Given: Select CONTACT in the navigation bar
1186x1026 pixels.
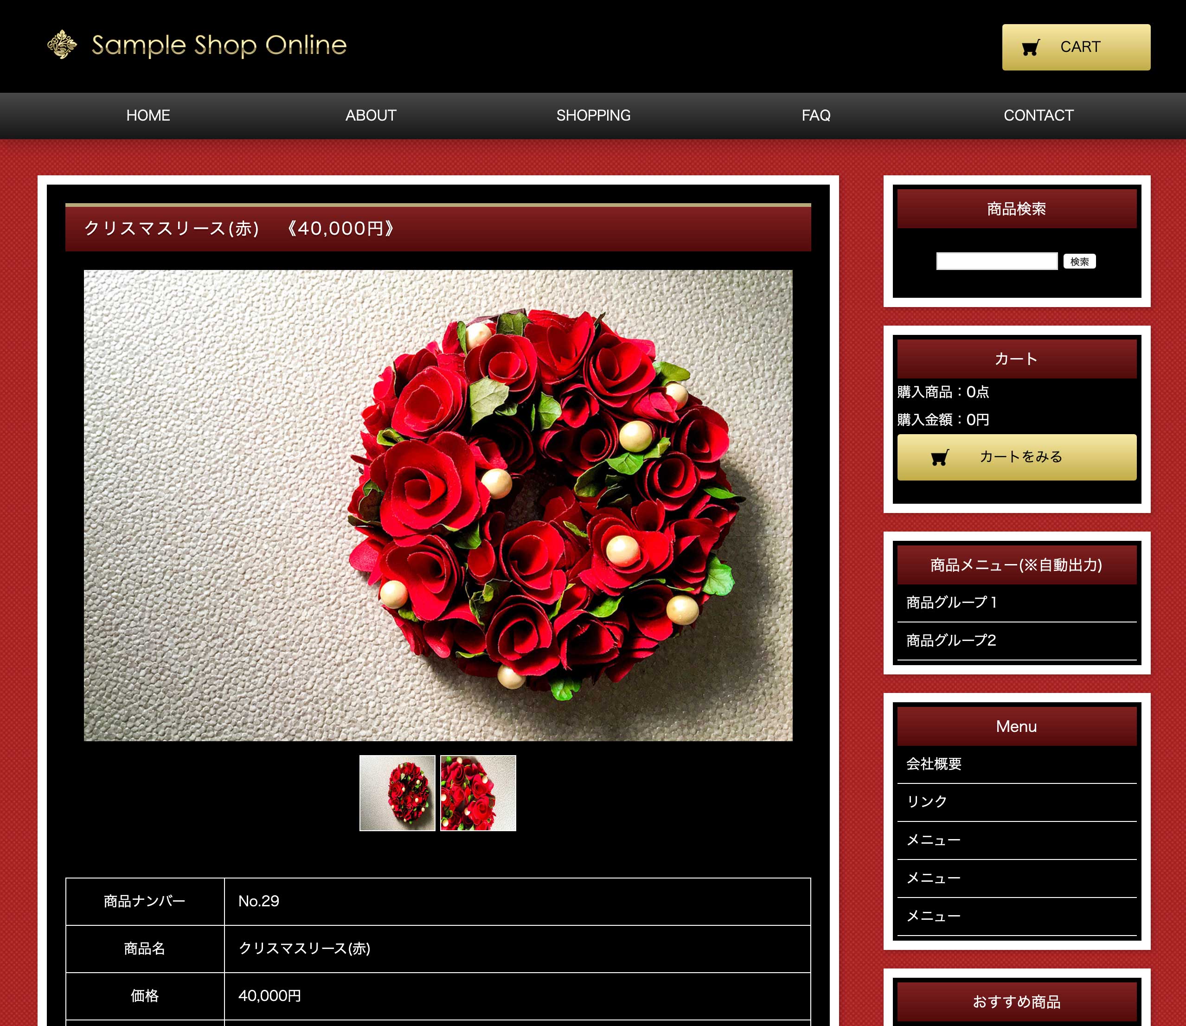Looking at the screenshot, I should tap(1039, 115).
